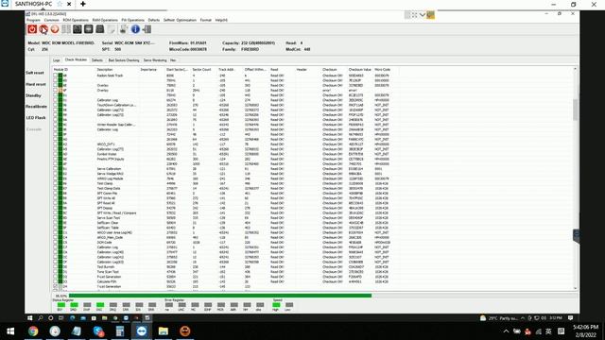Tick checkbox for TouchDown Calibration module
This screenshot has width=605, height=340.
pyautogui.click(x=55, y=105)
